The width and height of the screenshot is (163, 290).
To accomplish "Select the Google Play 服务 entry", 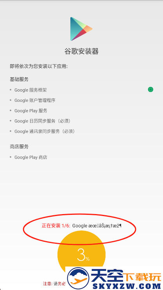I will point(31,111).
